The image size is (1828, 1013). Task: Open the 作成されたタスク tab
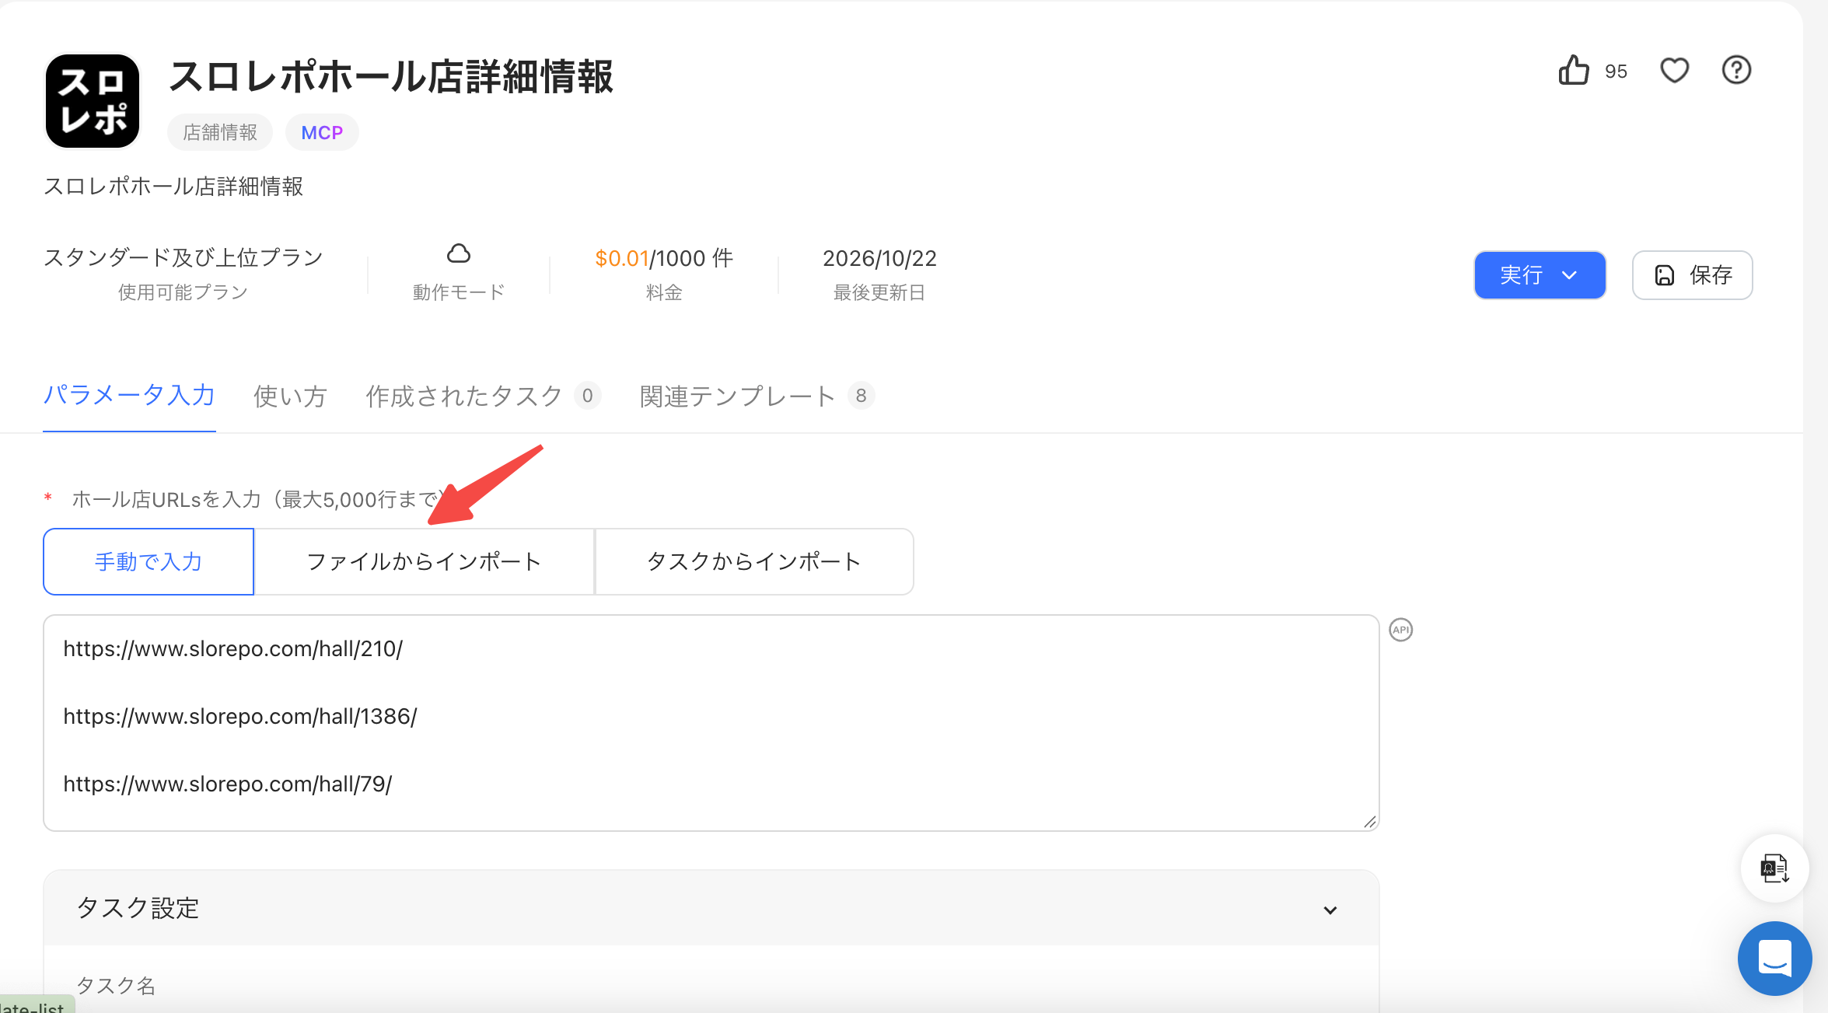click(482, 396)
